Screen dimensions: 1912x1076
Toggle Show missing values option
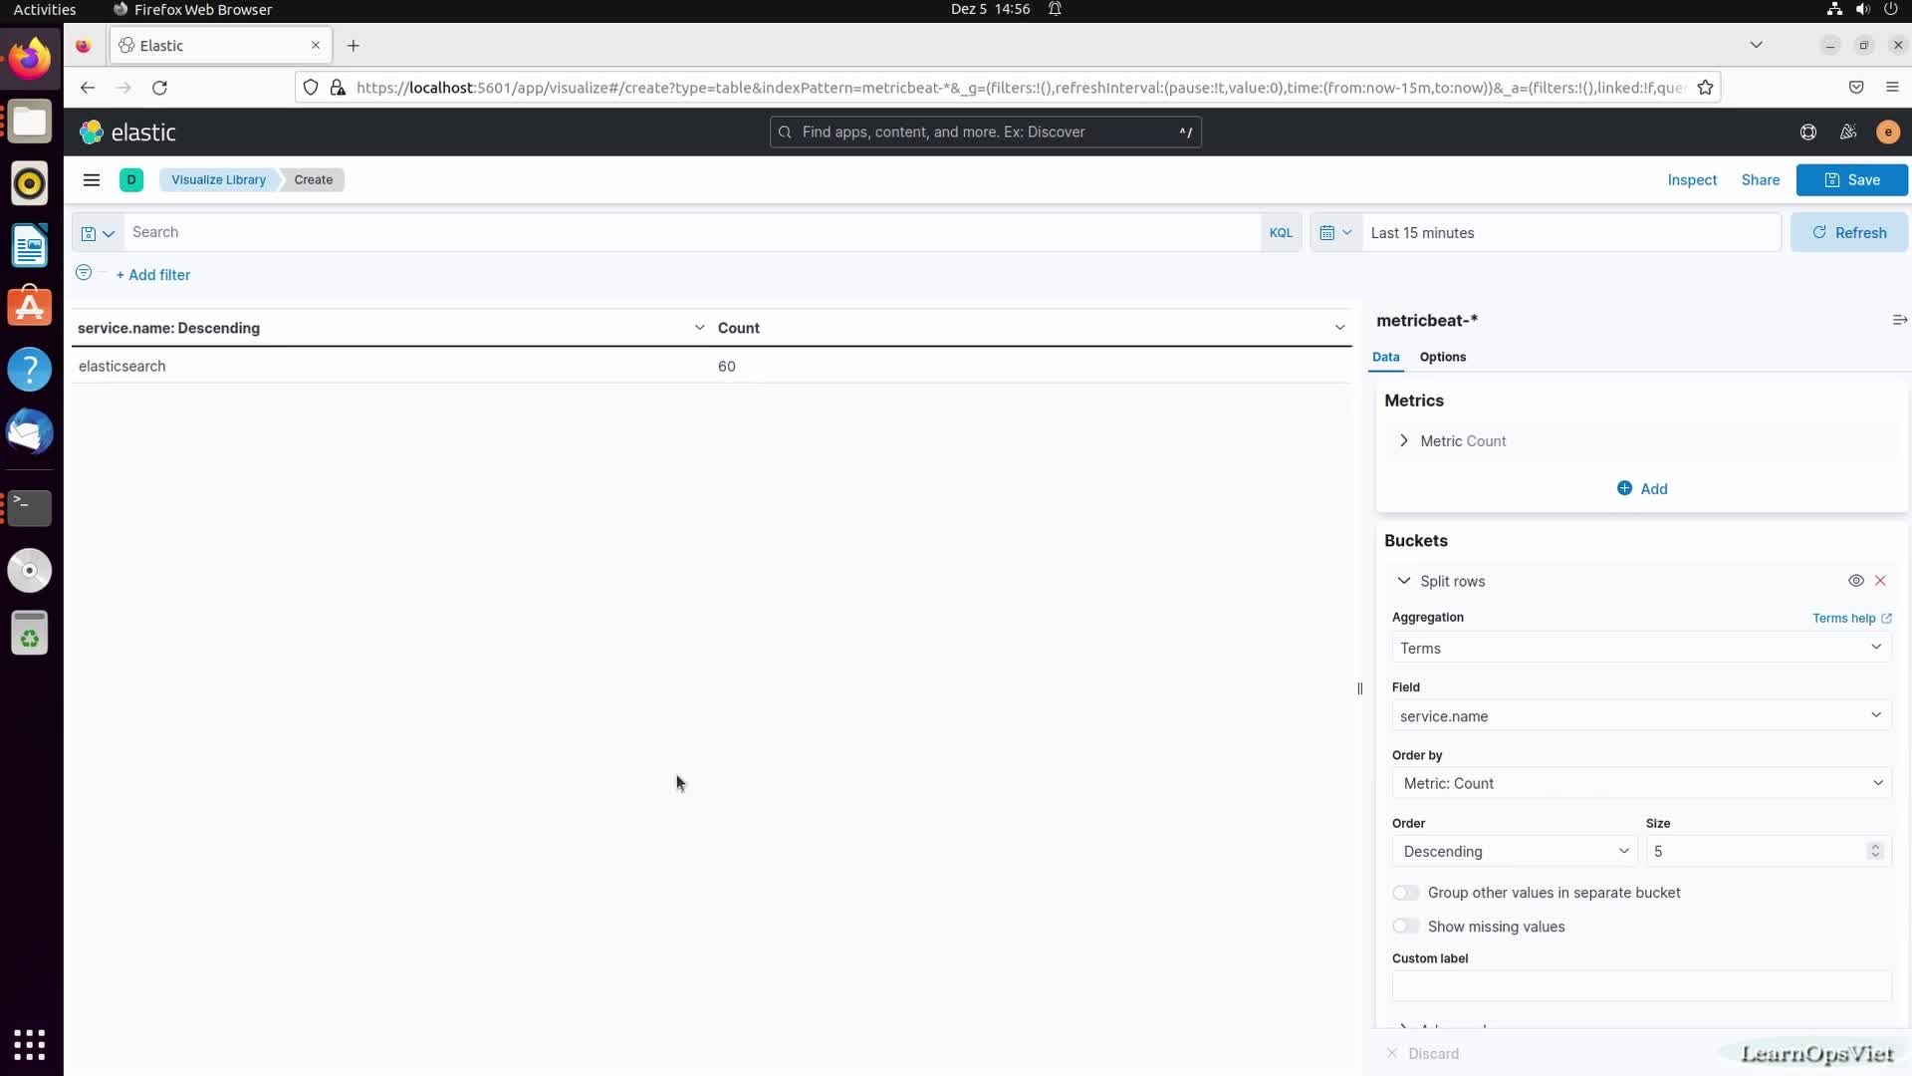[x=1402, y=927]
